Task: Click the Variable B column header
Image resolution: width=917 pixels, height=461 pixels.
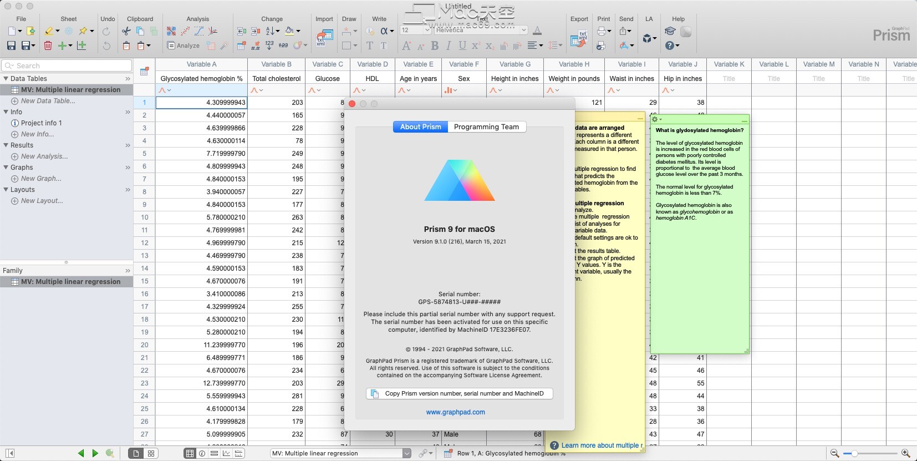Action: point(276,64)
